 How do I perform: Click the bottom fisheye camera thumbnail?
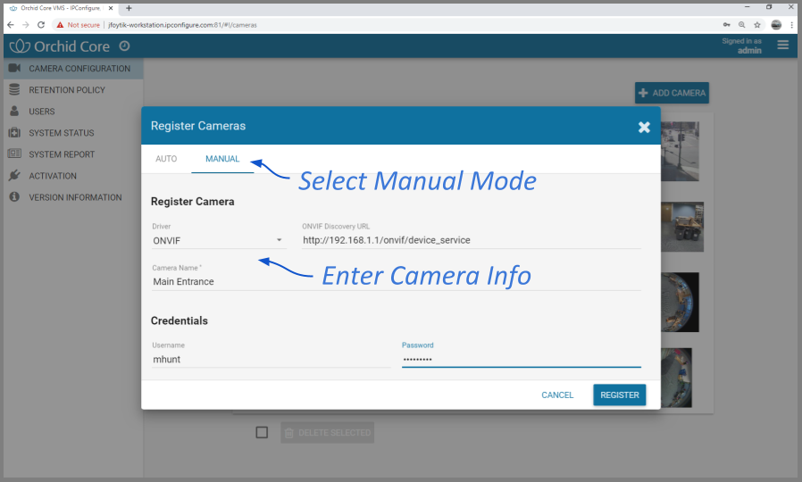(x=676, y=378)
